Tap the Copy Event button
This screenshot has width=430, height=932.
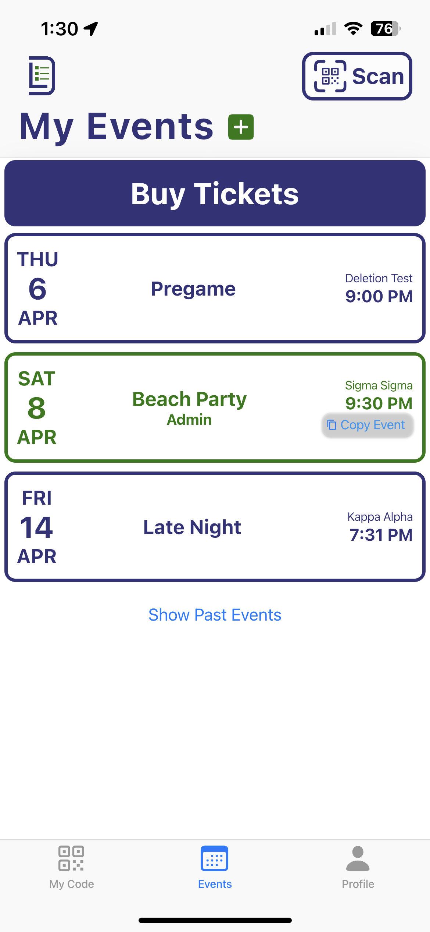[x=368, y=425]
